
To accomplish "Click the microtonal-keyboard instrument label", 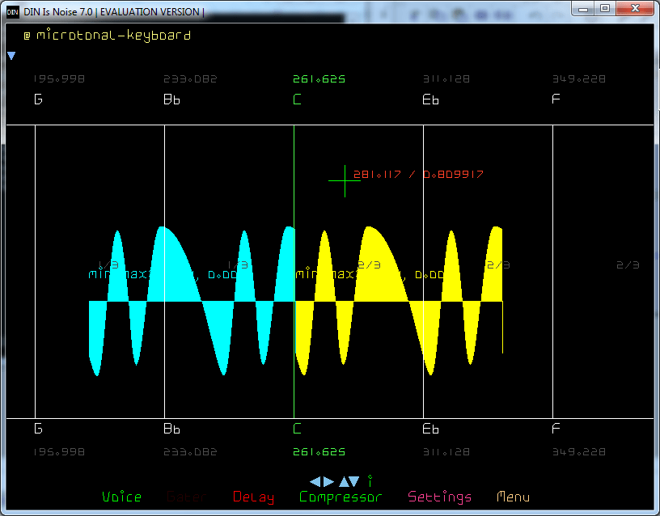I will 113,36.
